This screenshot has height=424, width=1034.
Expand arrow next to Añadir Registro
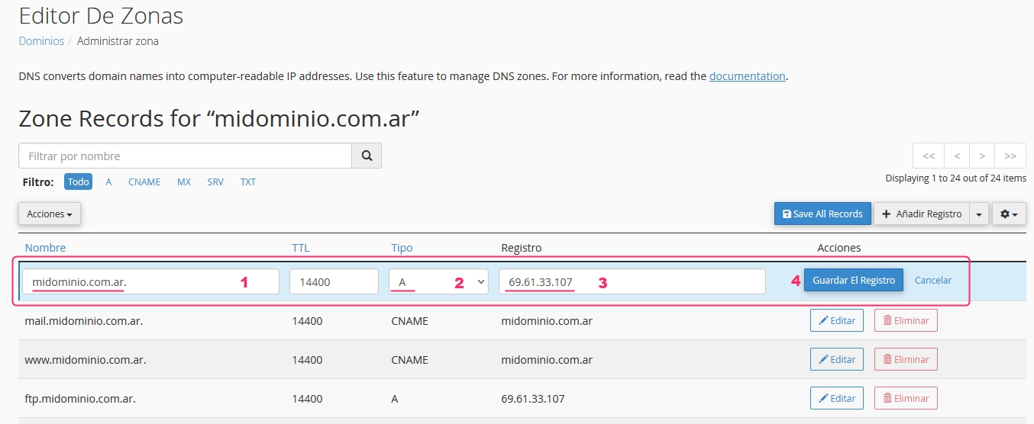coord(979,214)
